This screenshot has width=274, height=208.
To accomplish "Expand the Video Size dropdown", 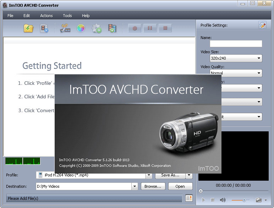I will click(259, 58).
